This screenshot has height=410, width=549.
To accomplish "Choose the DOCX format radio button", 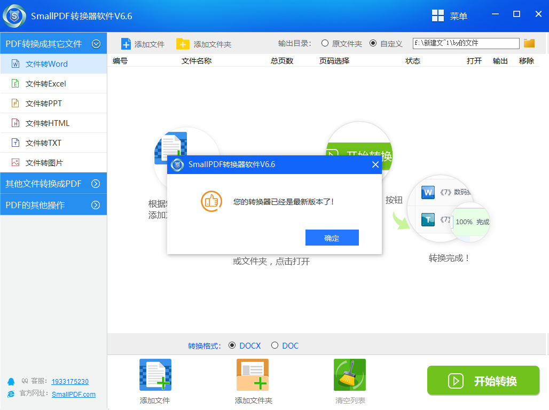I will click(232, 345).
